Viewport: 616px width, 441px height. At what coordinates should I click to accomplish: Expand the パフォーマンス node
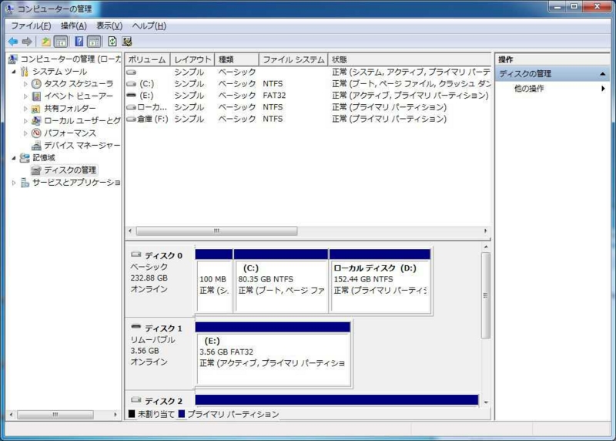tap(25, 133)
